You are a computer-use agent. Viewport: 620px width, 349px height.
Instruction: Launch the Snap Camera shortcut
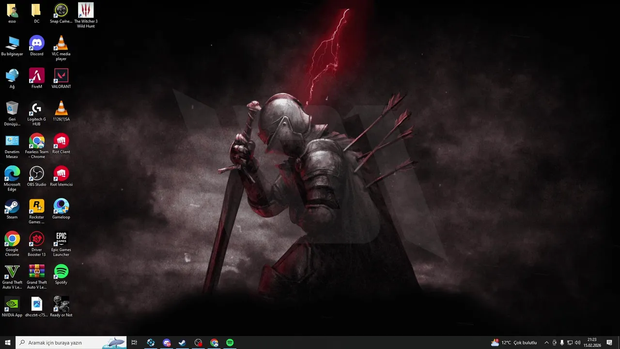[x=61, y=14]
